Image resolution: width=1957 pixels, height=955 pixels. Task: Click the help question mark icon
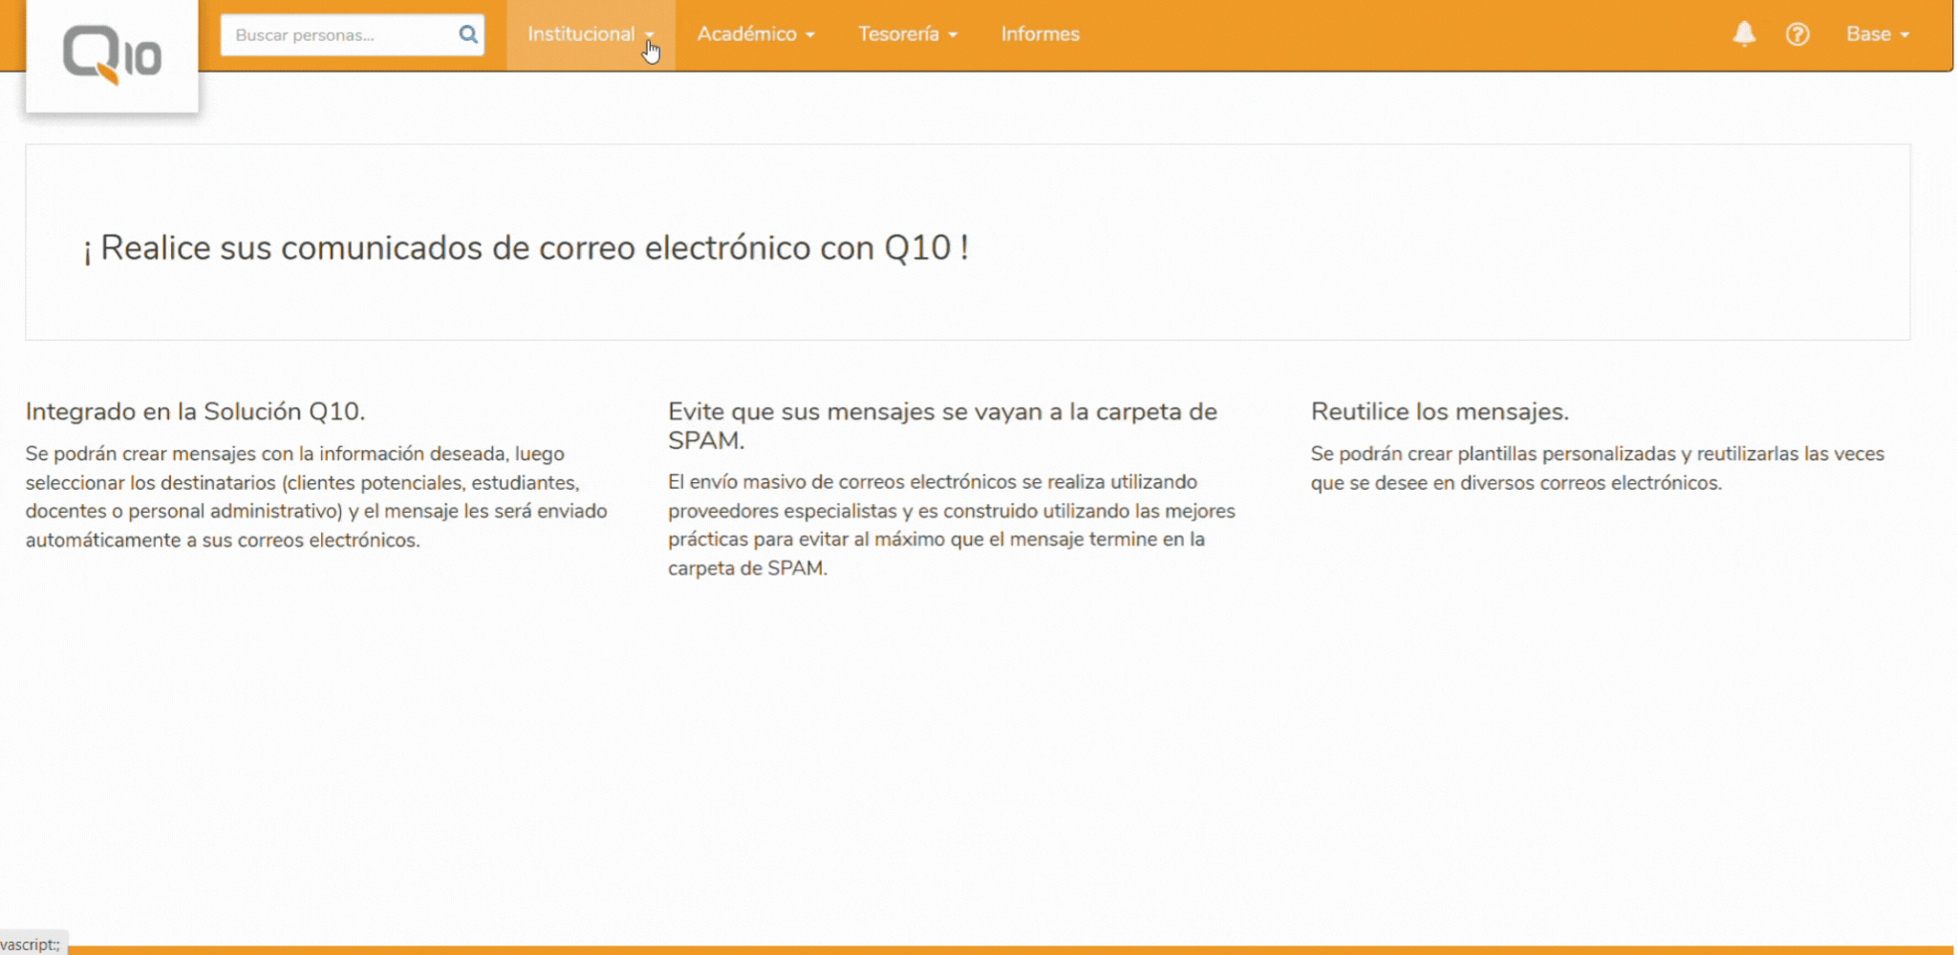tap(1799, 34)
